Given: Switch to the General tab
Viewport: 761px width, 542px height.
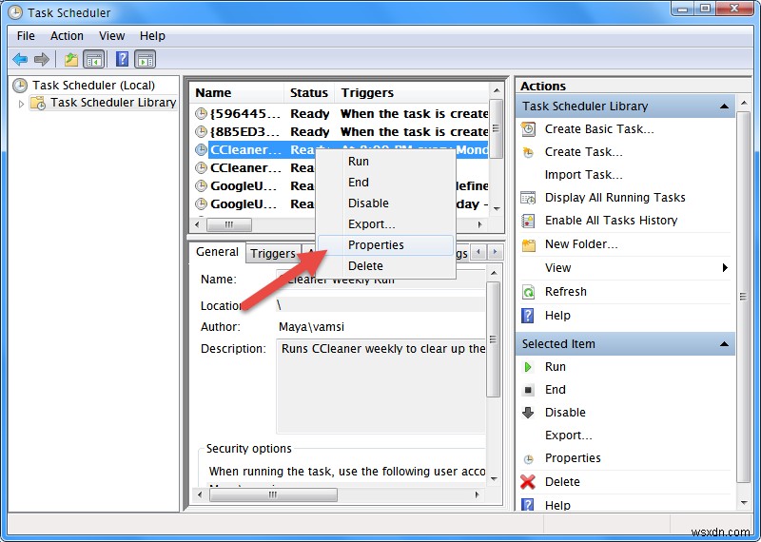Looking at the screenshot, I should (217, 252).
